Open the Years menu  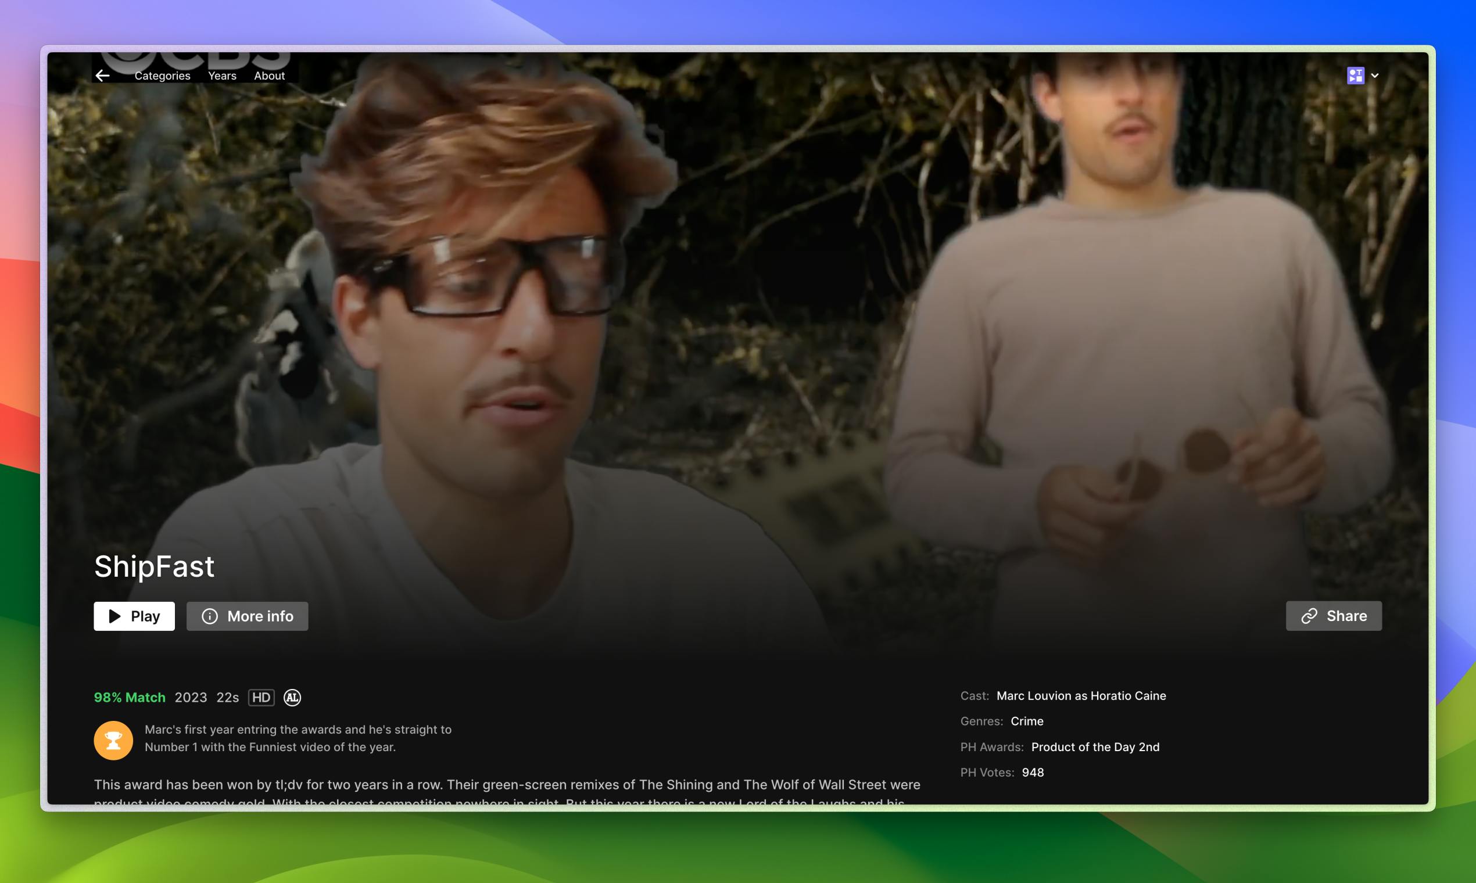click(222, 76)
